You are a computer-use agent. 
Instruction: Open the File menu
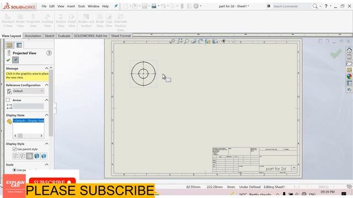[x=44, y=6]
